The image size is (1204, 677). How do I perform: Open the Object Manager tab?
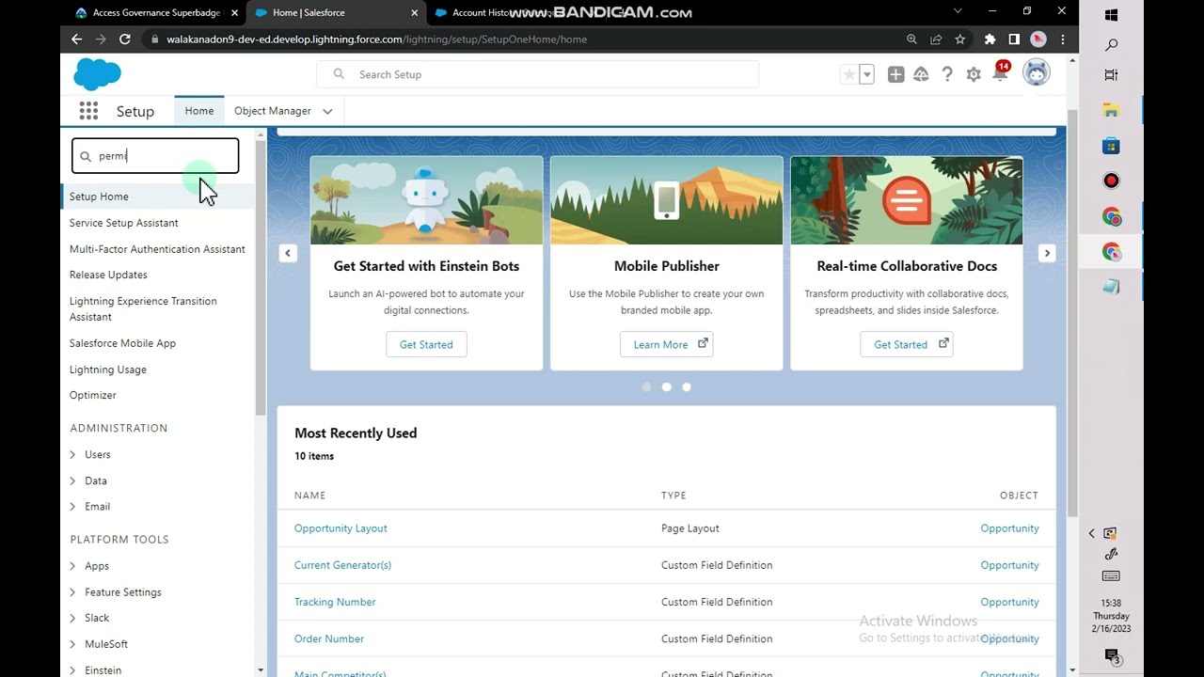tap(272, 111)
